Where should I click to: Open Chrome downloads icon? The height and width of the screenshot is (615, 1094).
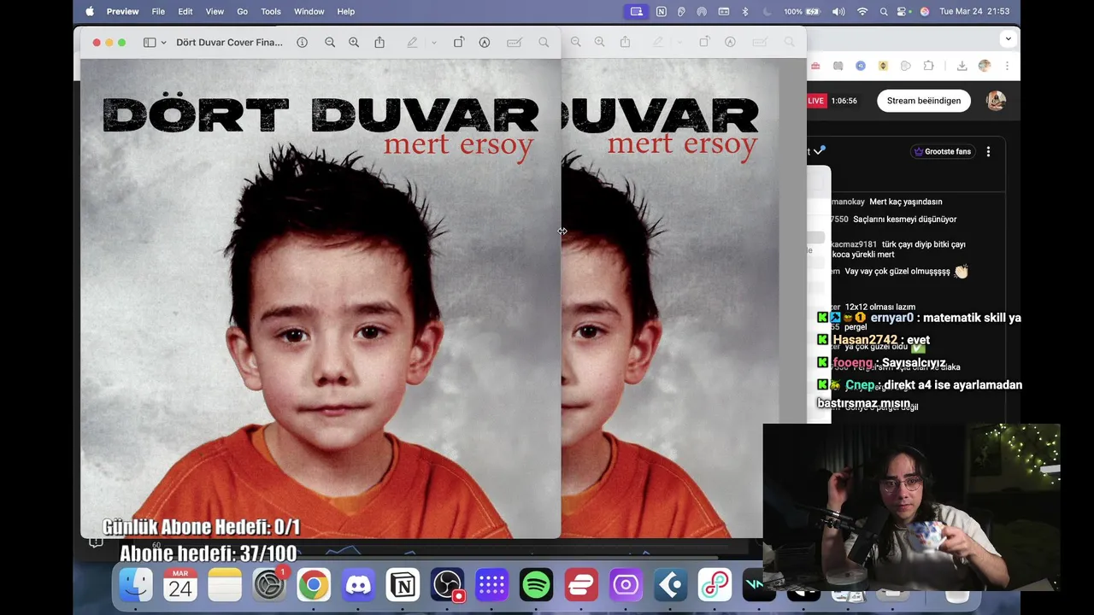click(962, 66)
